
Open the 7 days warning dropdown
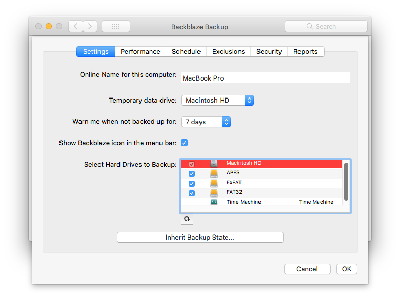pos(206,122)
